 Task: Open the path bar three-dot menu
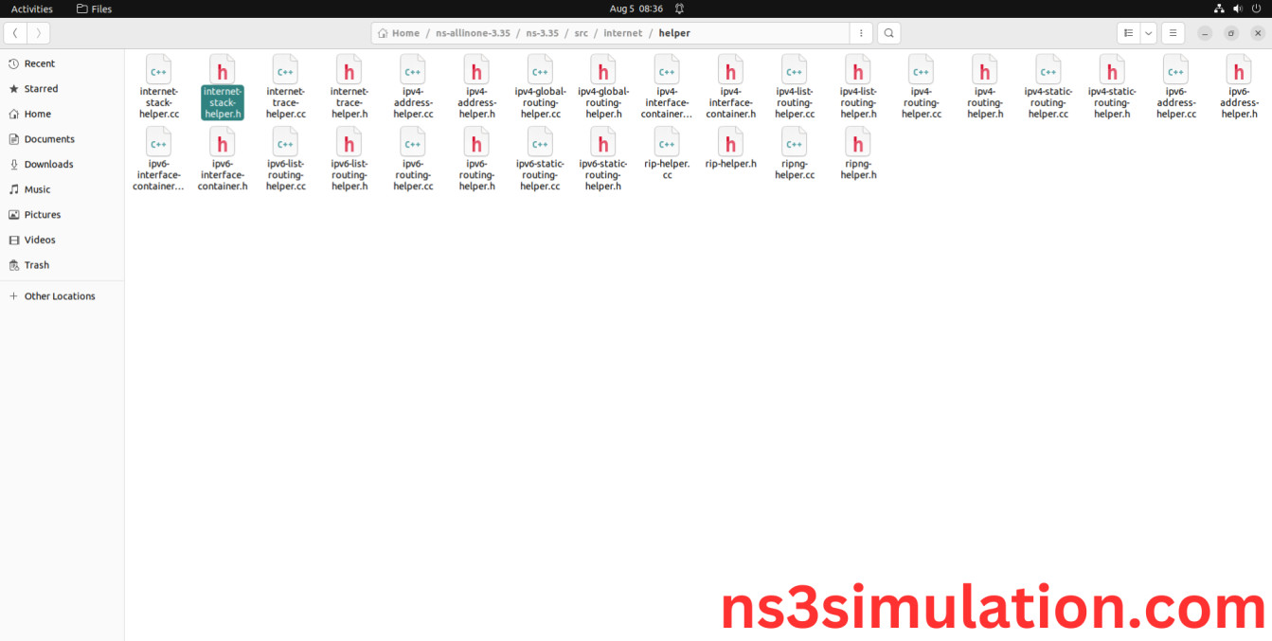(860, 33)
